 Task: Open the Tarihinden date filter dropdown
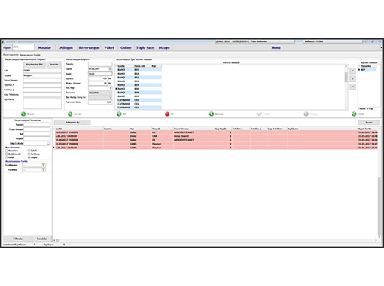[x=44, y=165]
